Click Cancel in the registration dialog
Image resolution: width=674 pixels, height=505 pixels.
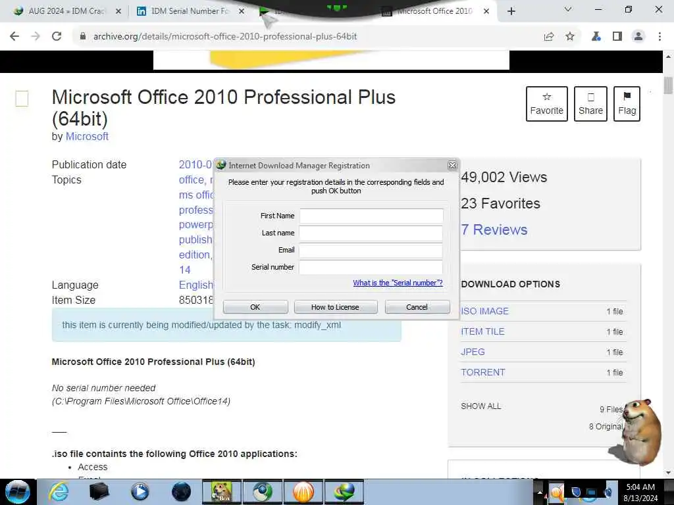click(417, 307)
